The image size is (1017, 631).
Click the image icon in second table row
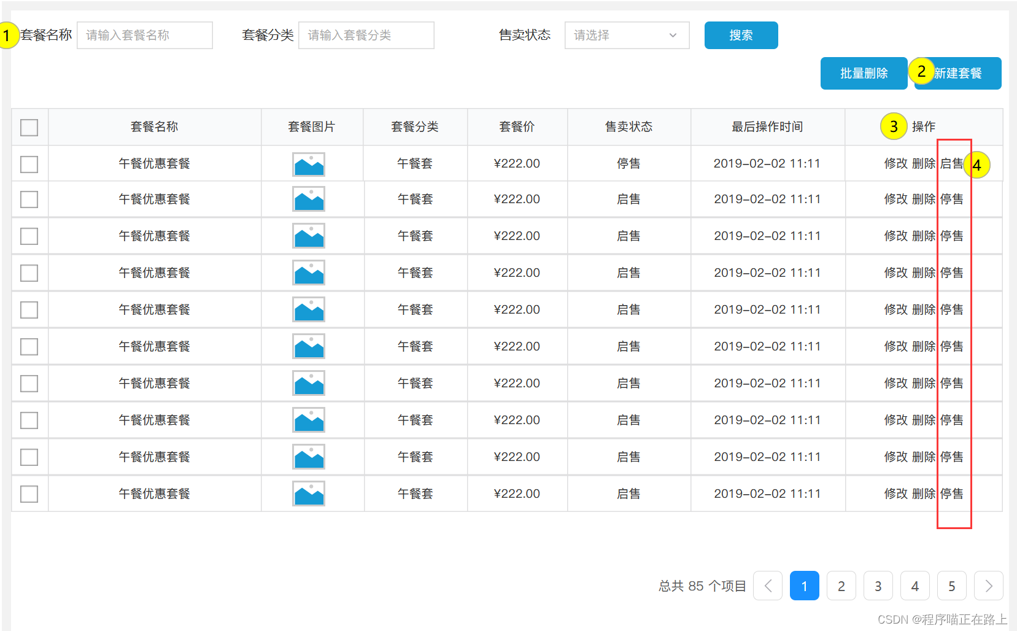click(x=309, y=199)
